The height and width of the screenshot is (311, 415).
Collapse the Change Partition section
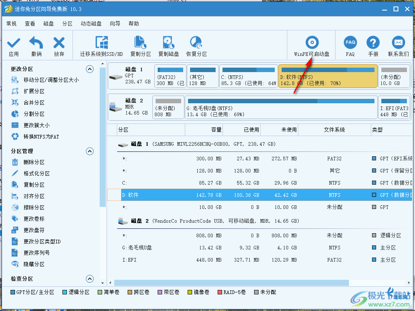click(x=90, y=69)
